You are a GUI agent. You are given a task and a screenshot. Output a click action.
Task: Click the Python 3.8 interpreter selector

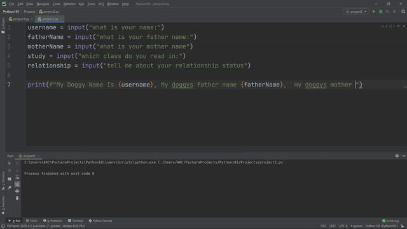pos(382,226)
